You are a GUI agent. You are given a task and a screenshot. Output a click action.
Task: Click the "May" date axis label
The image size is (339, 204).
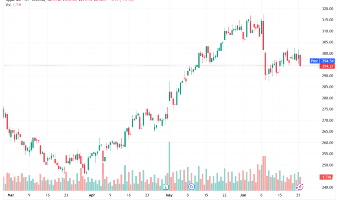[x=169, y=195]
